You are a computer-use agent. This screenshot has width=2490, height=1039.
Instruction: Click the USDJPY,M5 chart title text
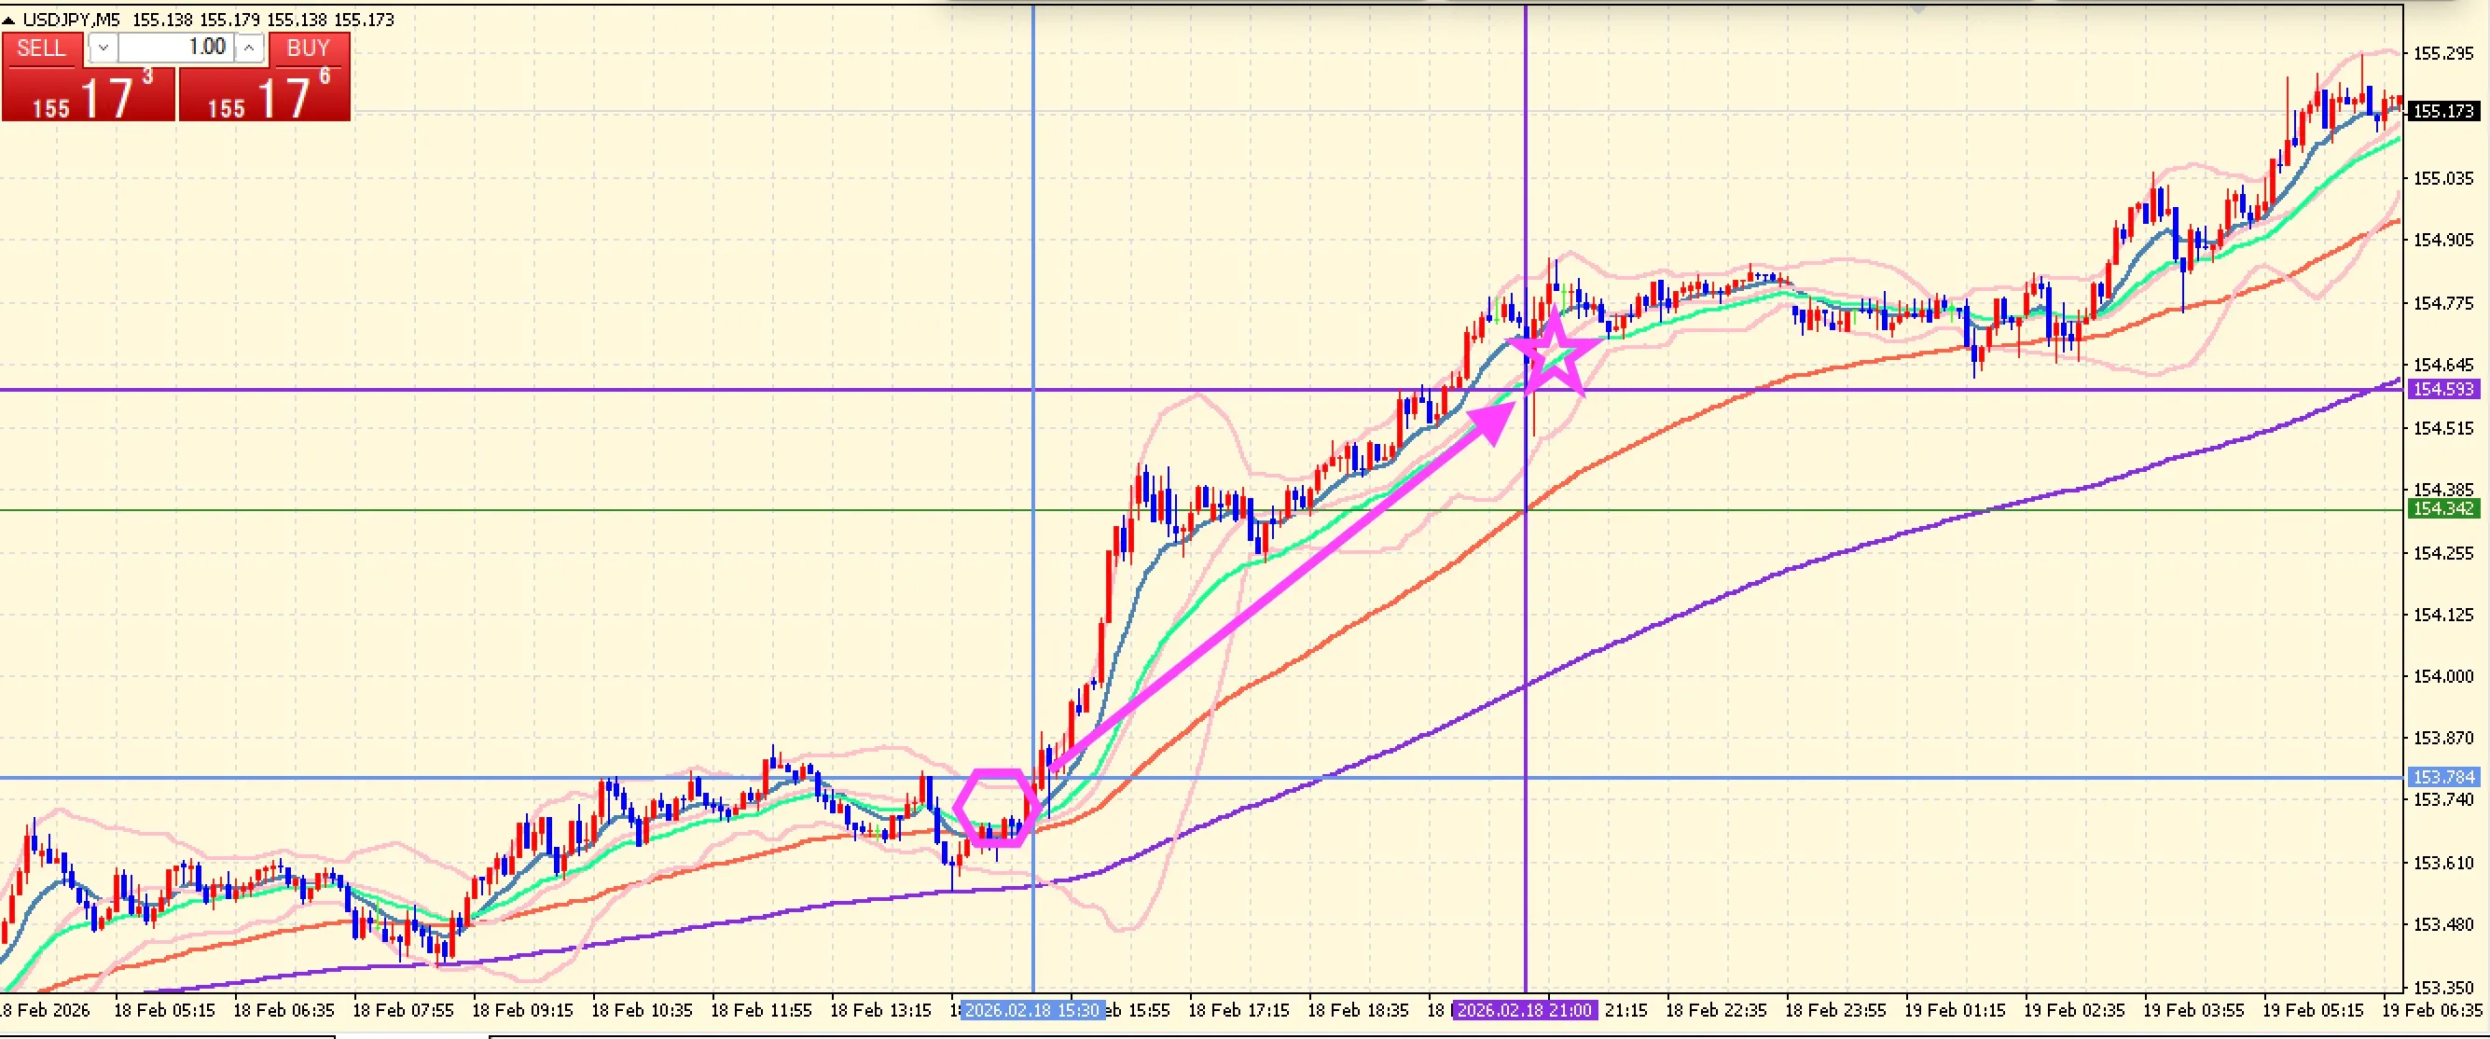(72, 20)
